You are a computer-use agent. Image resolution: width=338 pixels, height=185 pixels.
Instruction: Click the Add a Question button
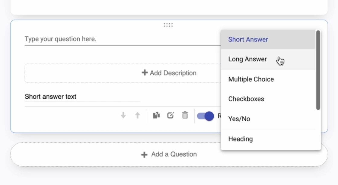tap(169, 154)
